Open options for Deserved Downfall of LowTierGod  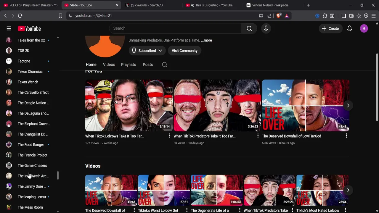(346, 136)
